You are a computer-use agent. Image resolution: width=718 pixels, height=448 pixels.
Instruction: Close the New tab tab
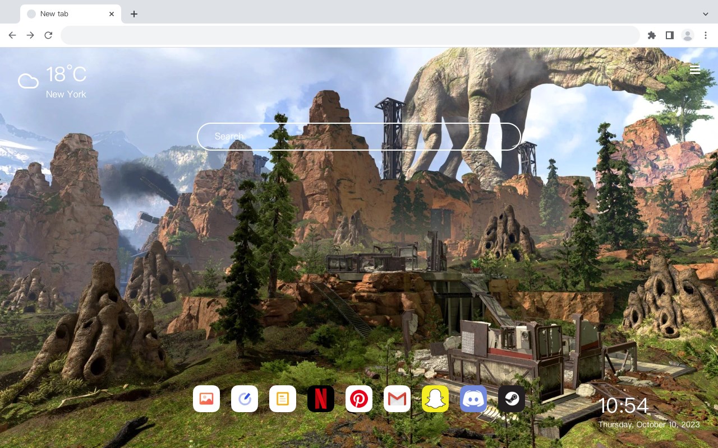click(112, 14)
